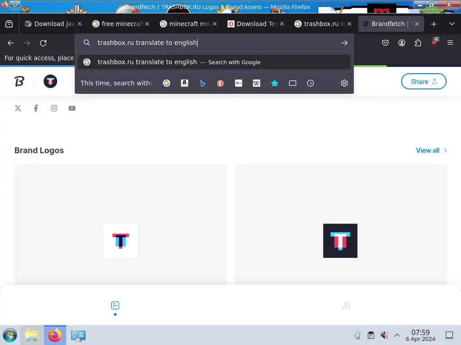Choose suggestion trashbox.ru translate to english
The width and height of the screenshot is (461, 345).
coord(214,62)
